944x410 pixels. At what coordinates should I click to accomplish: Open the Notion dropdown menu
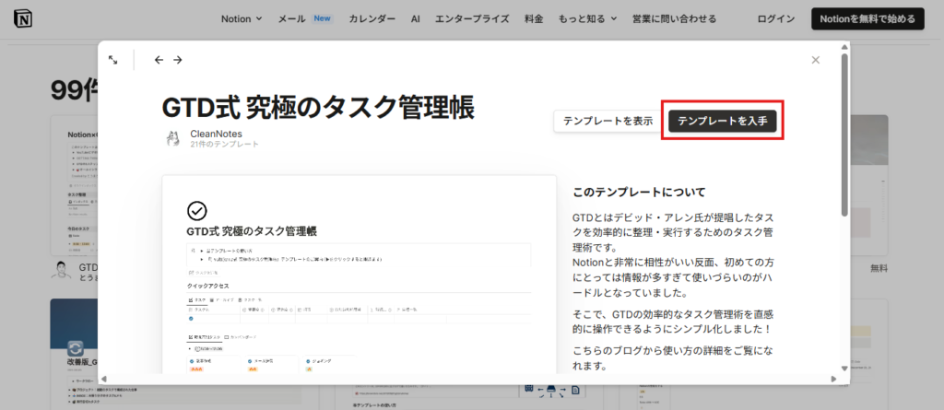(x=242, y=18)
